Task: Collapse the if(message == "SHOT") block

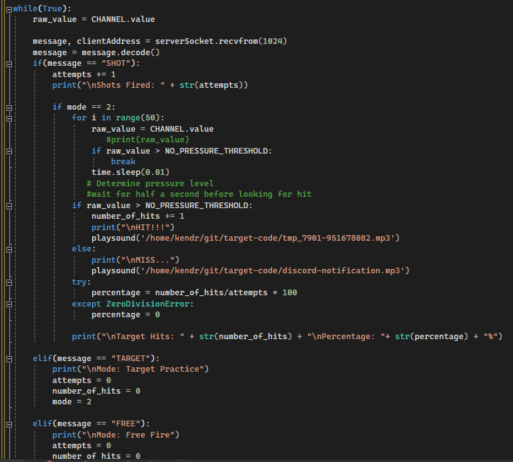Action: click(9, 64)
